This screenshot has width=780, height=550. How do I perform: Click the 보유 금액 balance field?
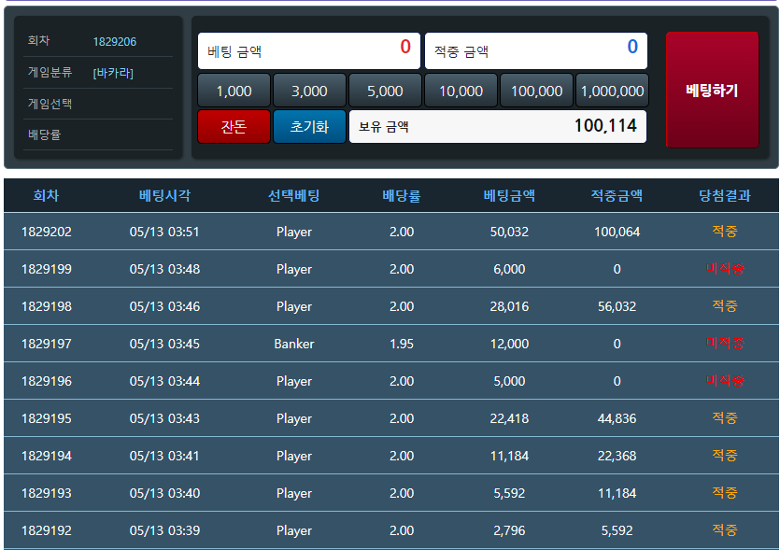[x=498, y=126]
